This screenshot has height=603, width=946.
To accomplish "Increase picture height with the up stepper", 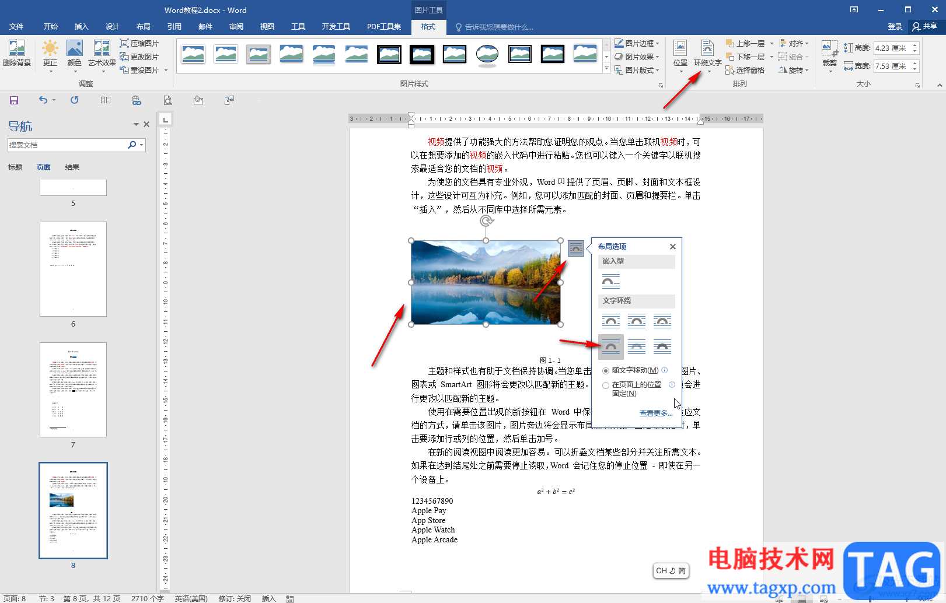I will [x=914, y=45].
